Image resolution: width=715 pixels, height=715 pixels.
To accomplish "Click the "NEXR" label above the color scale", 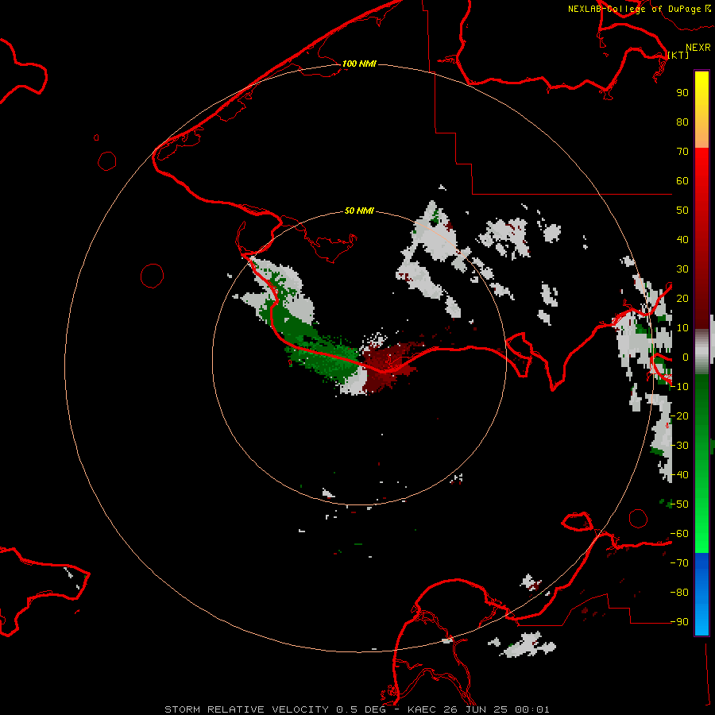I will 698,48.
